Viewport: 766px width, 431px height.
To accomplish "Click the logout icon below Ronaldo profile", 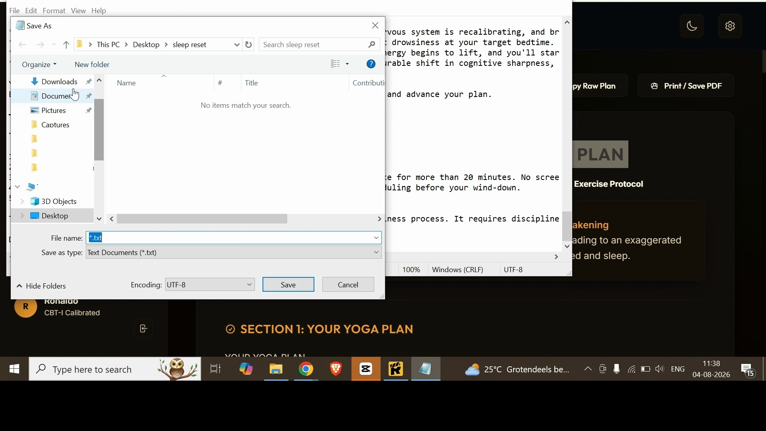I will point(143,328).
